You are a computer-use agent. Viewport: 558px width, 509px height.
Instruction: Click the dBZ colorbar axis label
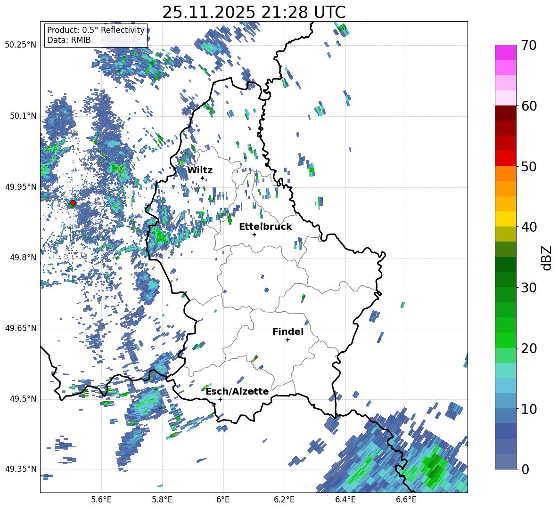[x=547, y=258]
